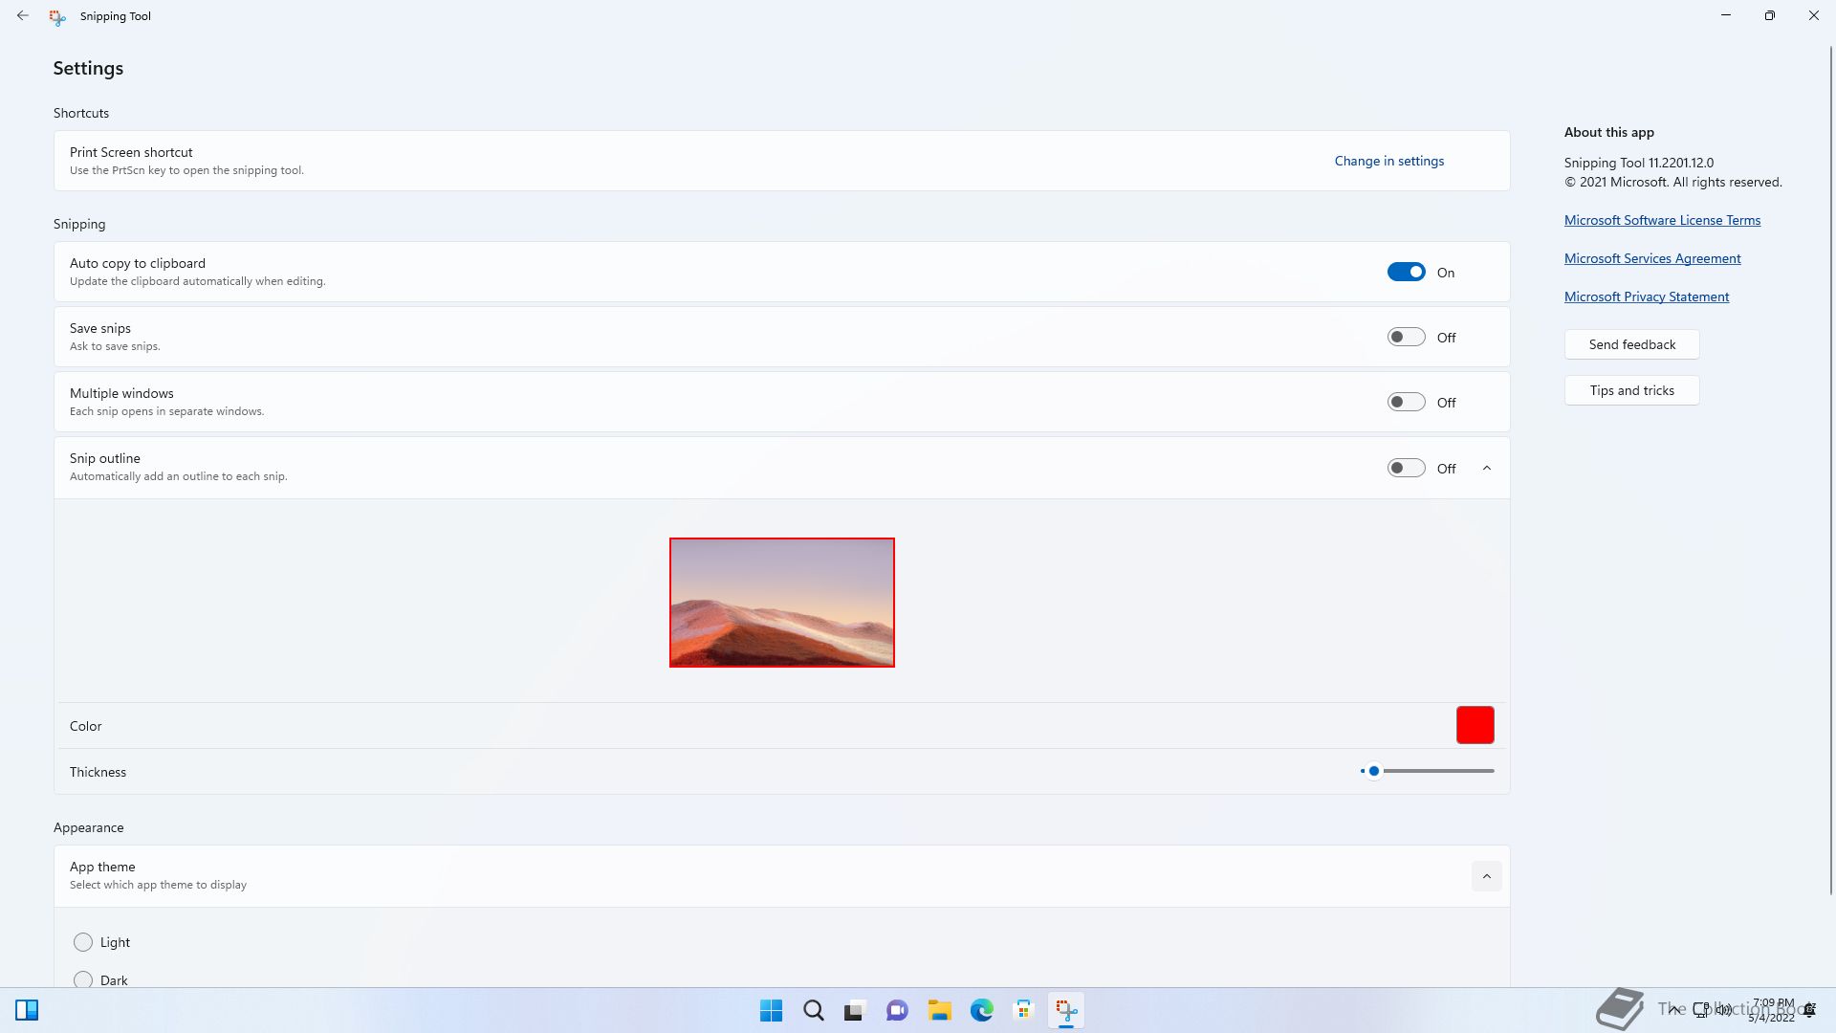Launch Microsoft Edge from taskbar
1836x1033 pixels.
(981, 1010)
